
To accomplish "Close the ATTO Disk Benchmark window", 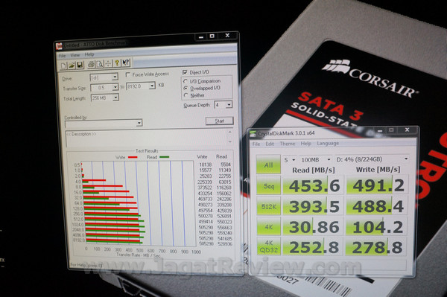I will 227,35.
